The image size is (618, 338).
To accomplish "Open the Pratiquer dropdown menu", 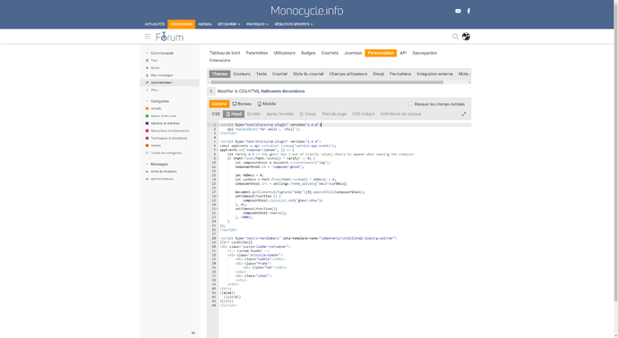I will click(257, 24).
